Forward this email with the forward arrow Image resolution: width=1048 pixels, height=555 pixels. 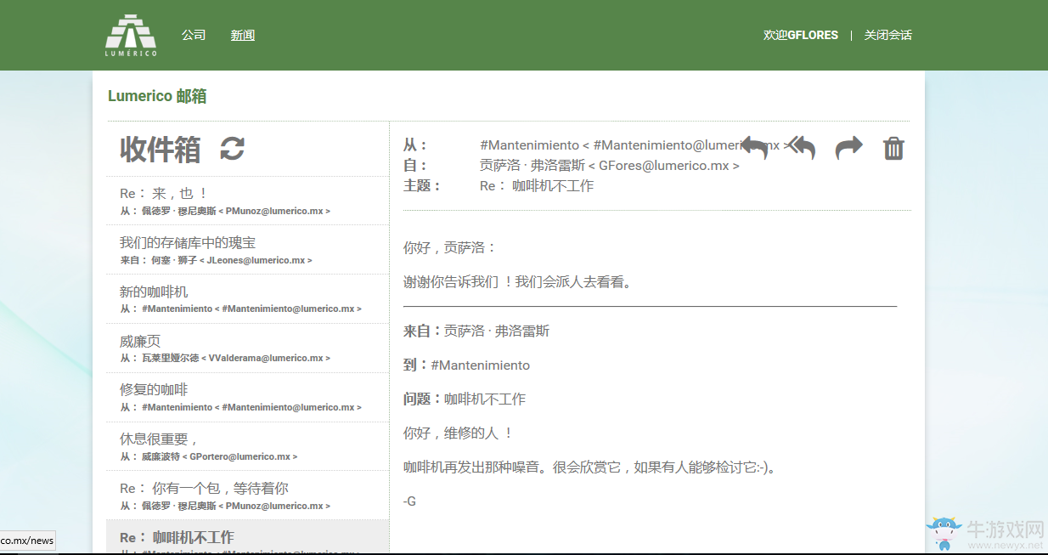[848, 148]
